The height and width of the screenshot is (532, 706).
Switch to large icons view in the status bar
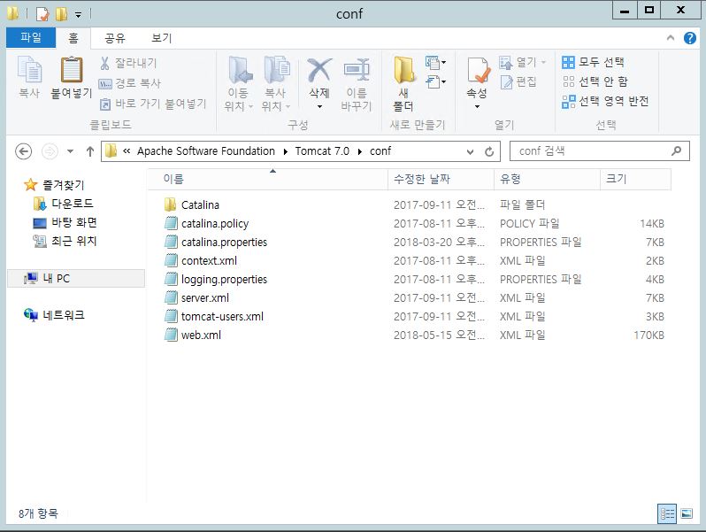tap(687, 513)
